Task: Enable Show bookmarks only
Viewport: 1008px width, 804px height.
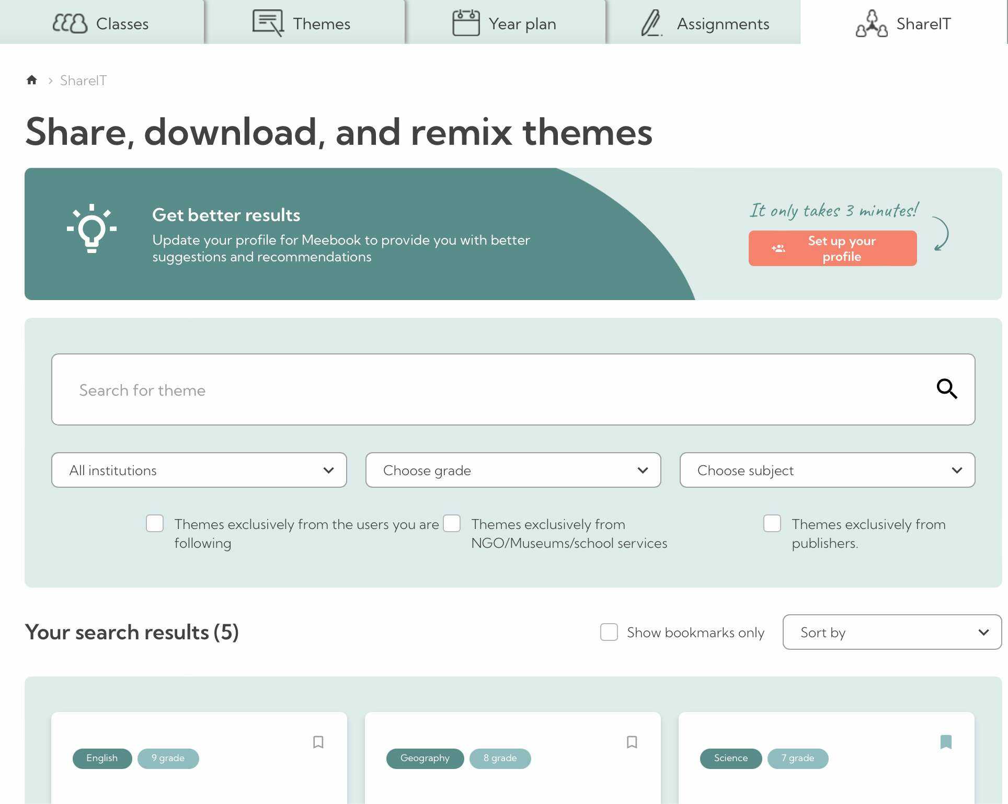Action: tap(609, 632)
